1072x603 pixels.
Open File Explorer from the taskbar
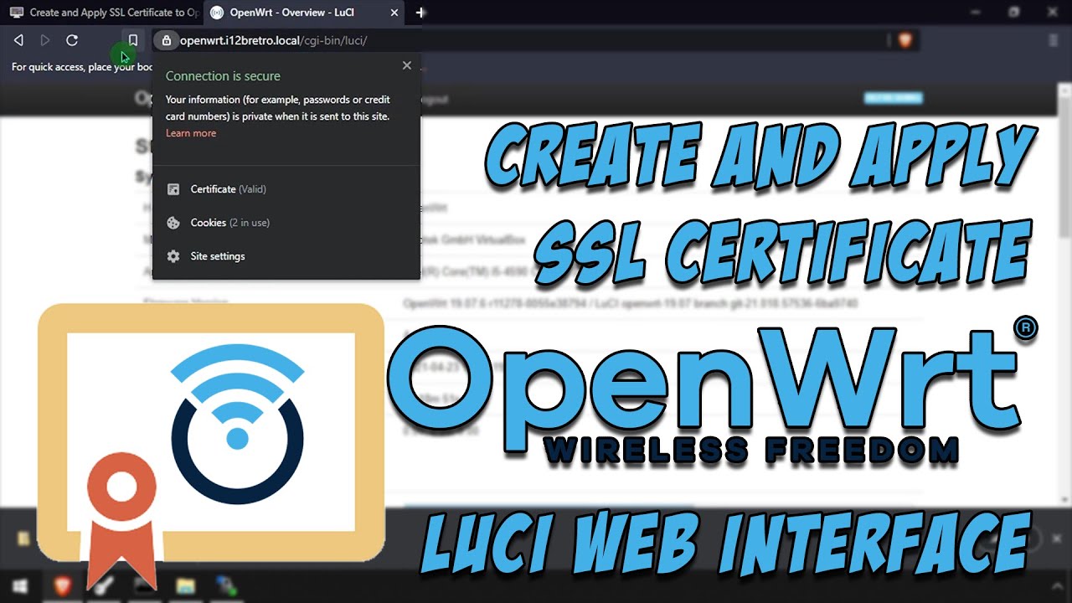[x=185, y=585]
